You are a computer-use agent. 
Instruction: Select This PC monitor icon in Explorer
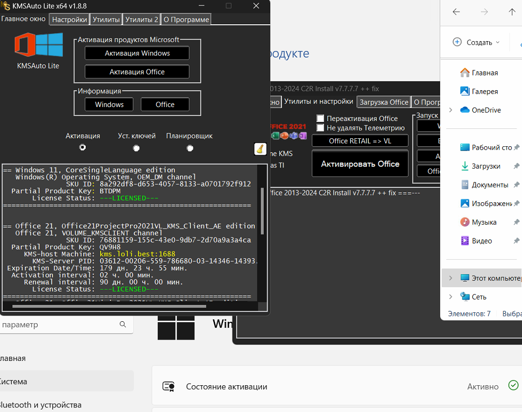(464, 278)
